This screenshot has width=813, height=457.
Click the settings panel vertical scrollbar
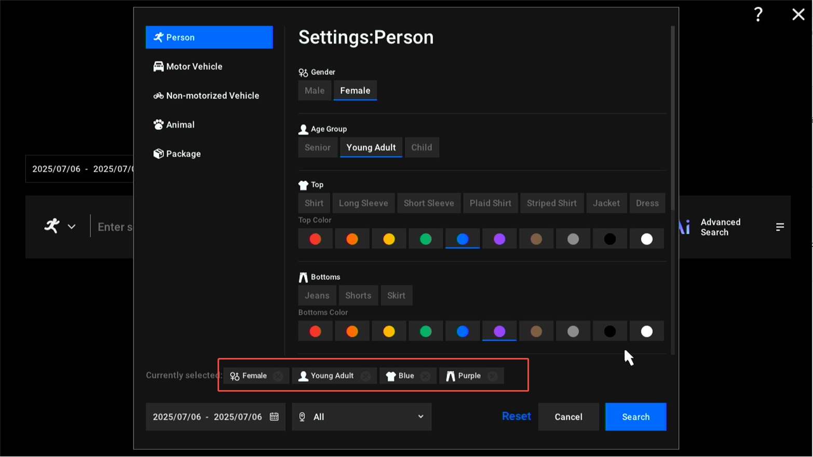(x=673, y=118)
